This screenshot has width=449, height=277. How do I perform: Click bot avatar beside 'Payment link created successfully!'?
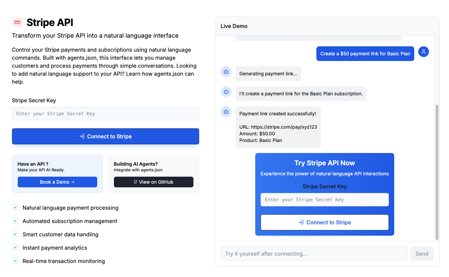pyautogui.click(x=226, y=112)
